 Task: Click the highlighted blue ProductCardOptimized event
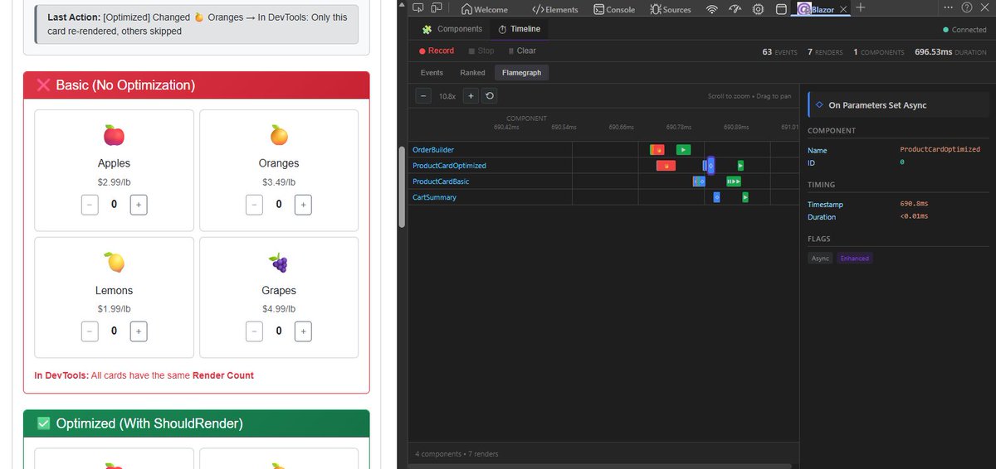pos(710,166)
